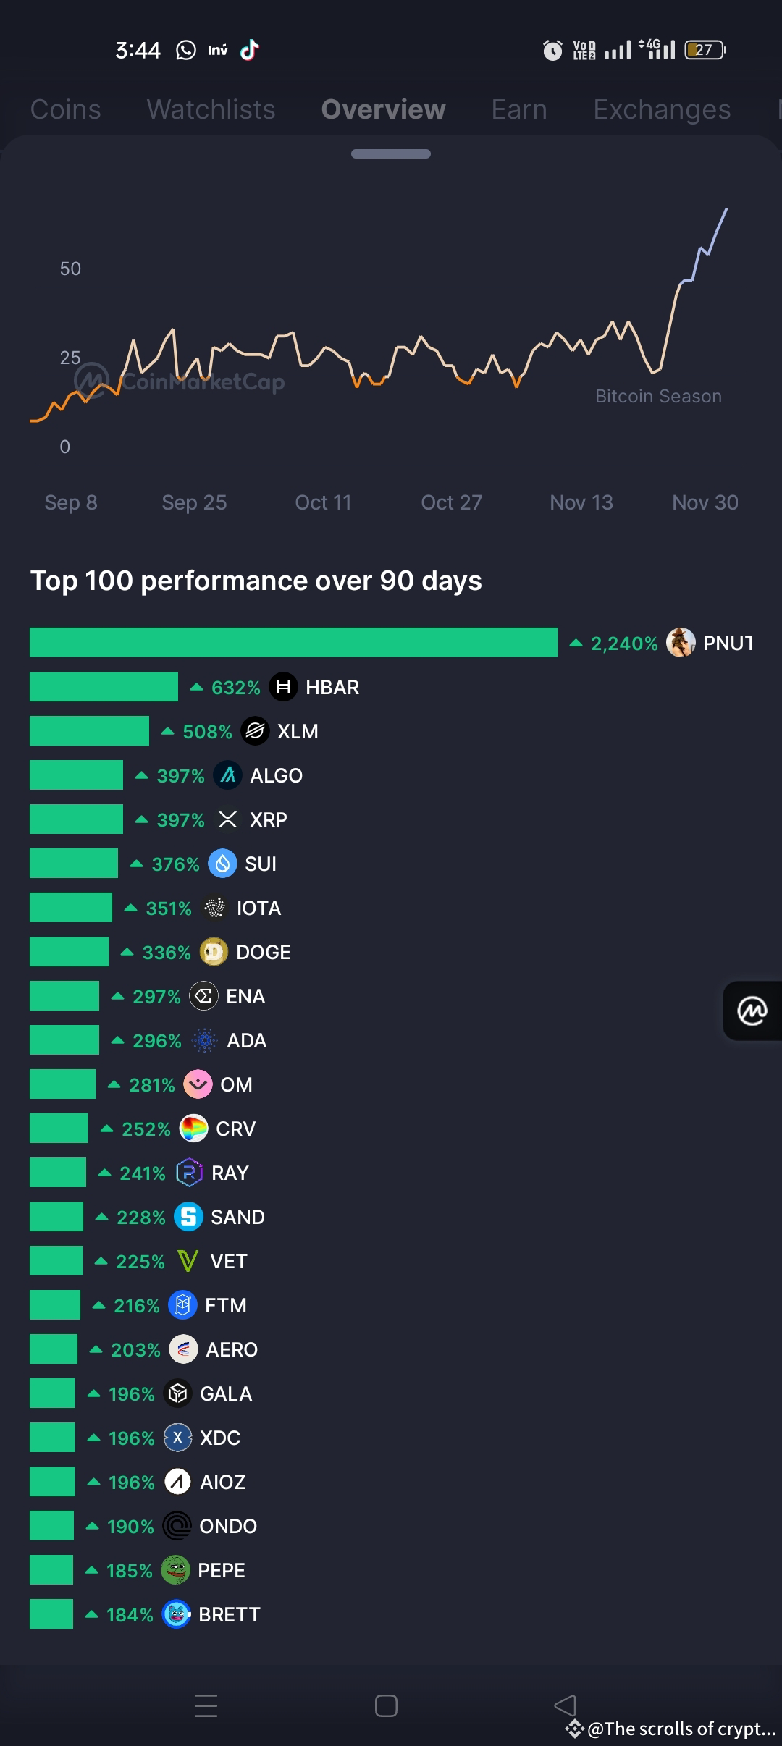Tap the Top 100 performance heading

point(256,580)
